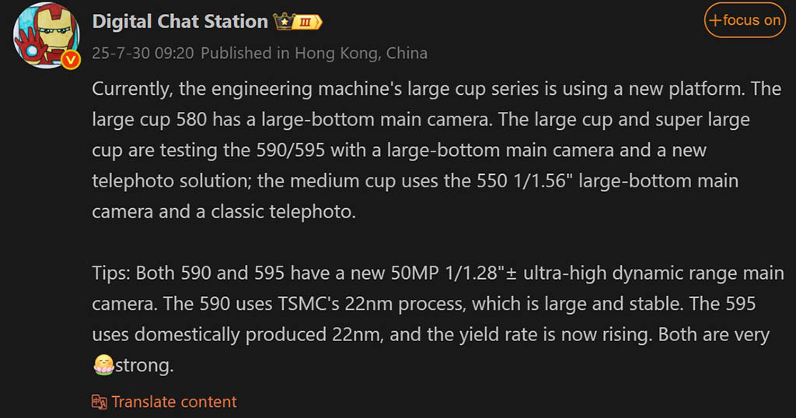Click the first paragraph about large cup series
Viewport: 796px width, 418px height.
(437, 150)
